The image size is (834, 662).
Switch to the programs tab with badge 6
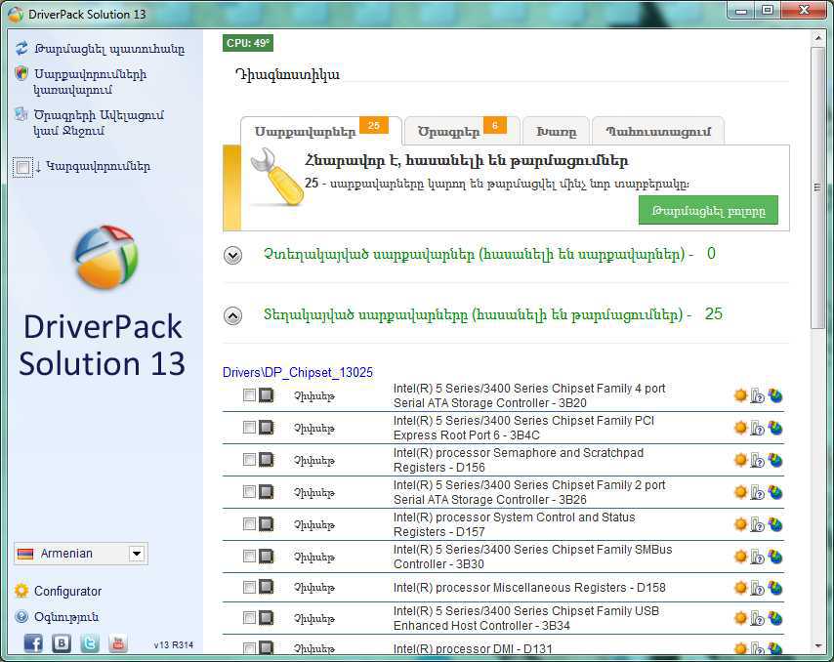coord(462,131)
